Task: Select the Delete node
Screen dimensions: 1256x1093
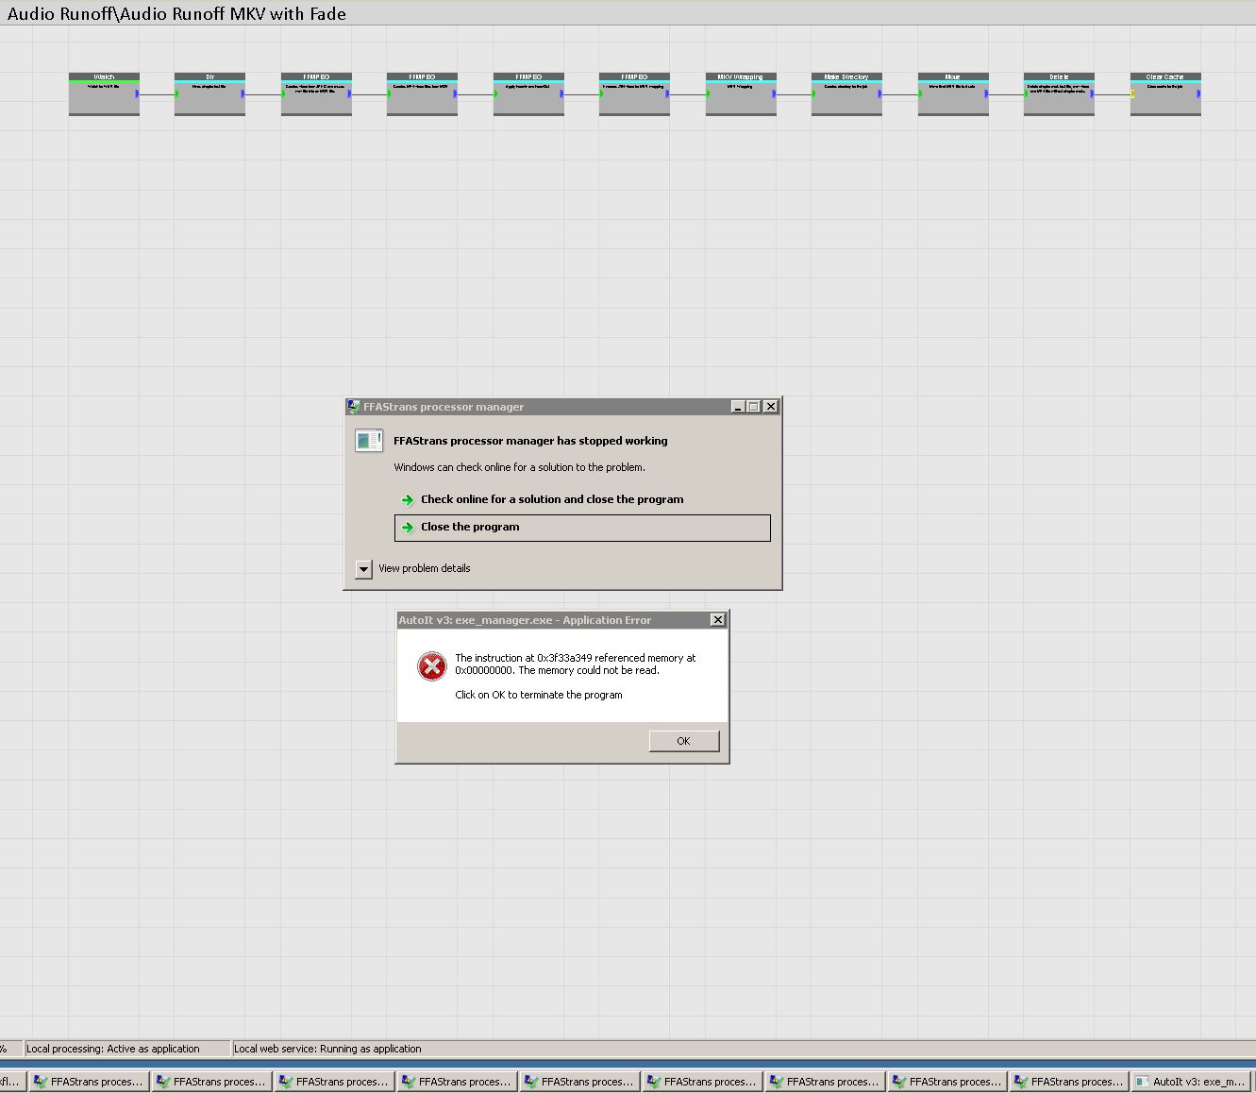Action: click(x=1059, y=94)
